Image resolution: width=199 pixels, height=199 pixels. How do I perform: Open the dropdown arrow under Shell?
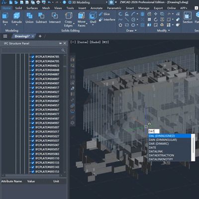point(93,25)
